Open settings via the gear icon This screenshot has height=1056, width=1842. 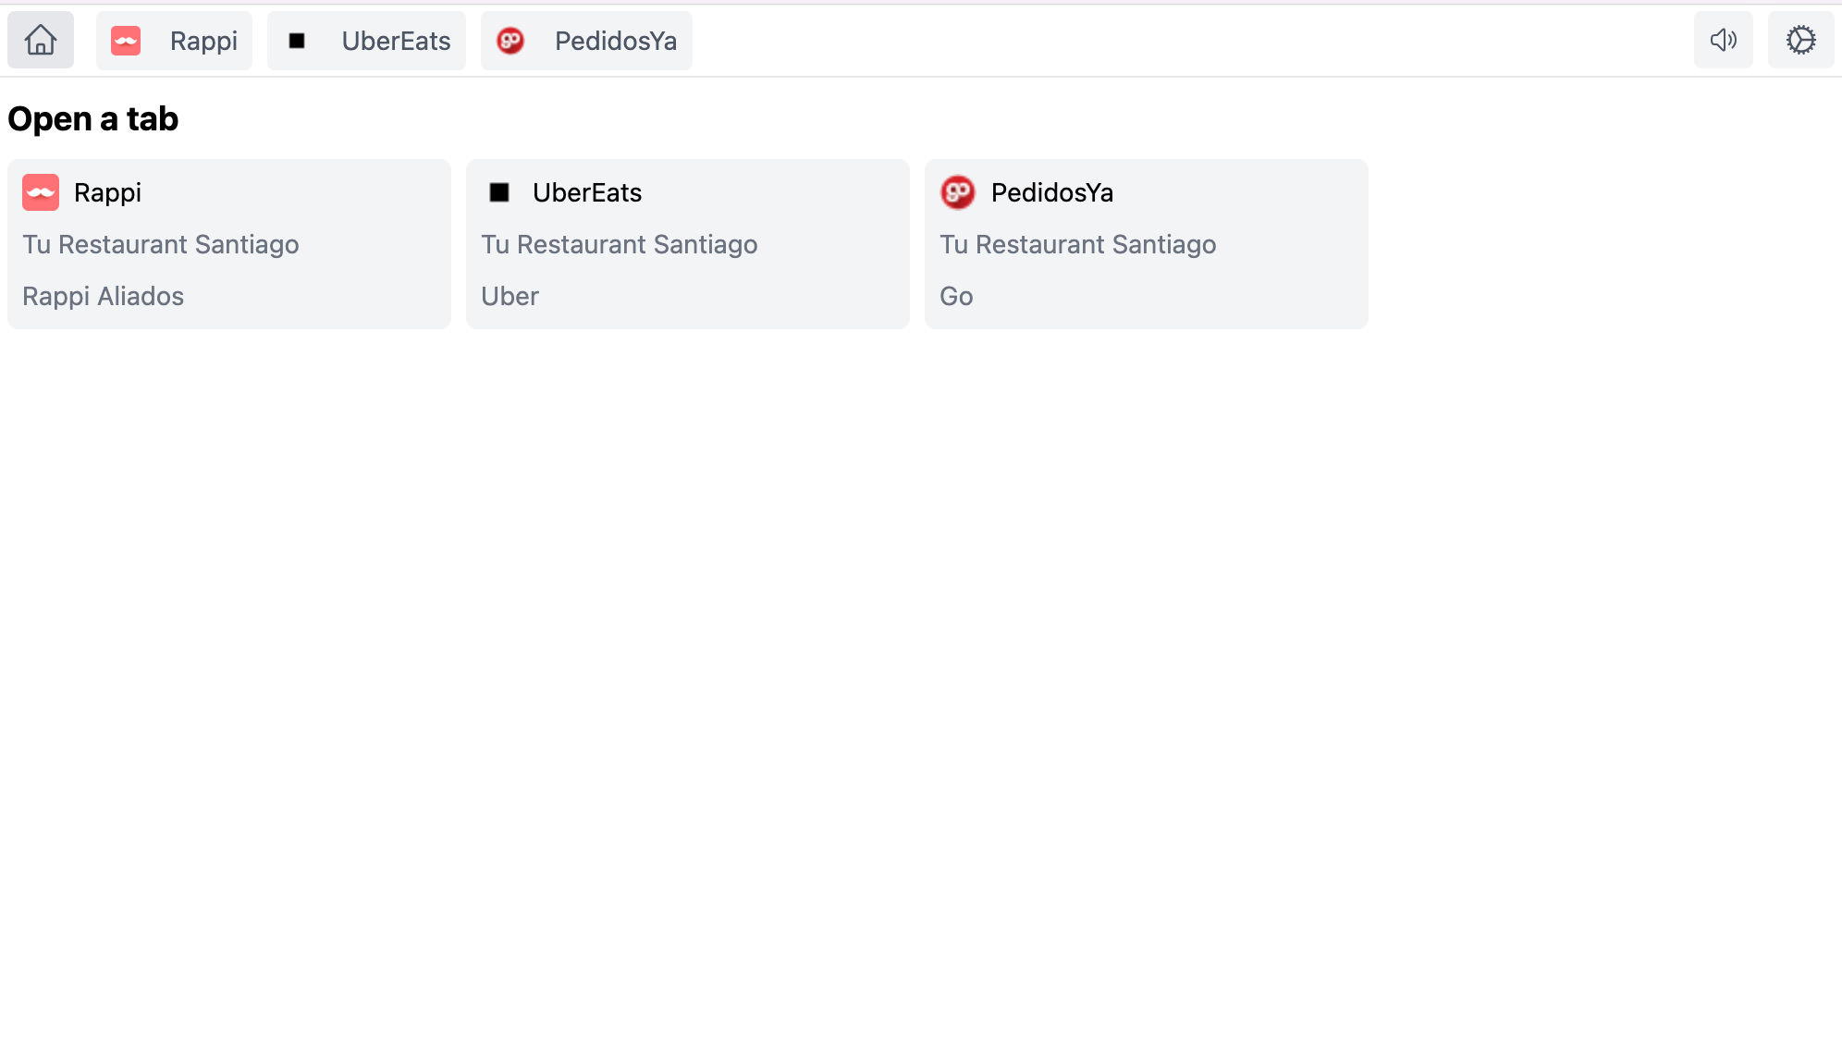pyautogui.click(x=1801, y=40)
